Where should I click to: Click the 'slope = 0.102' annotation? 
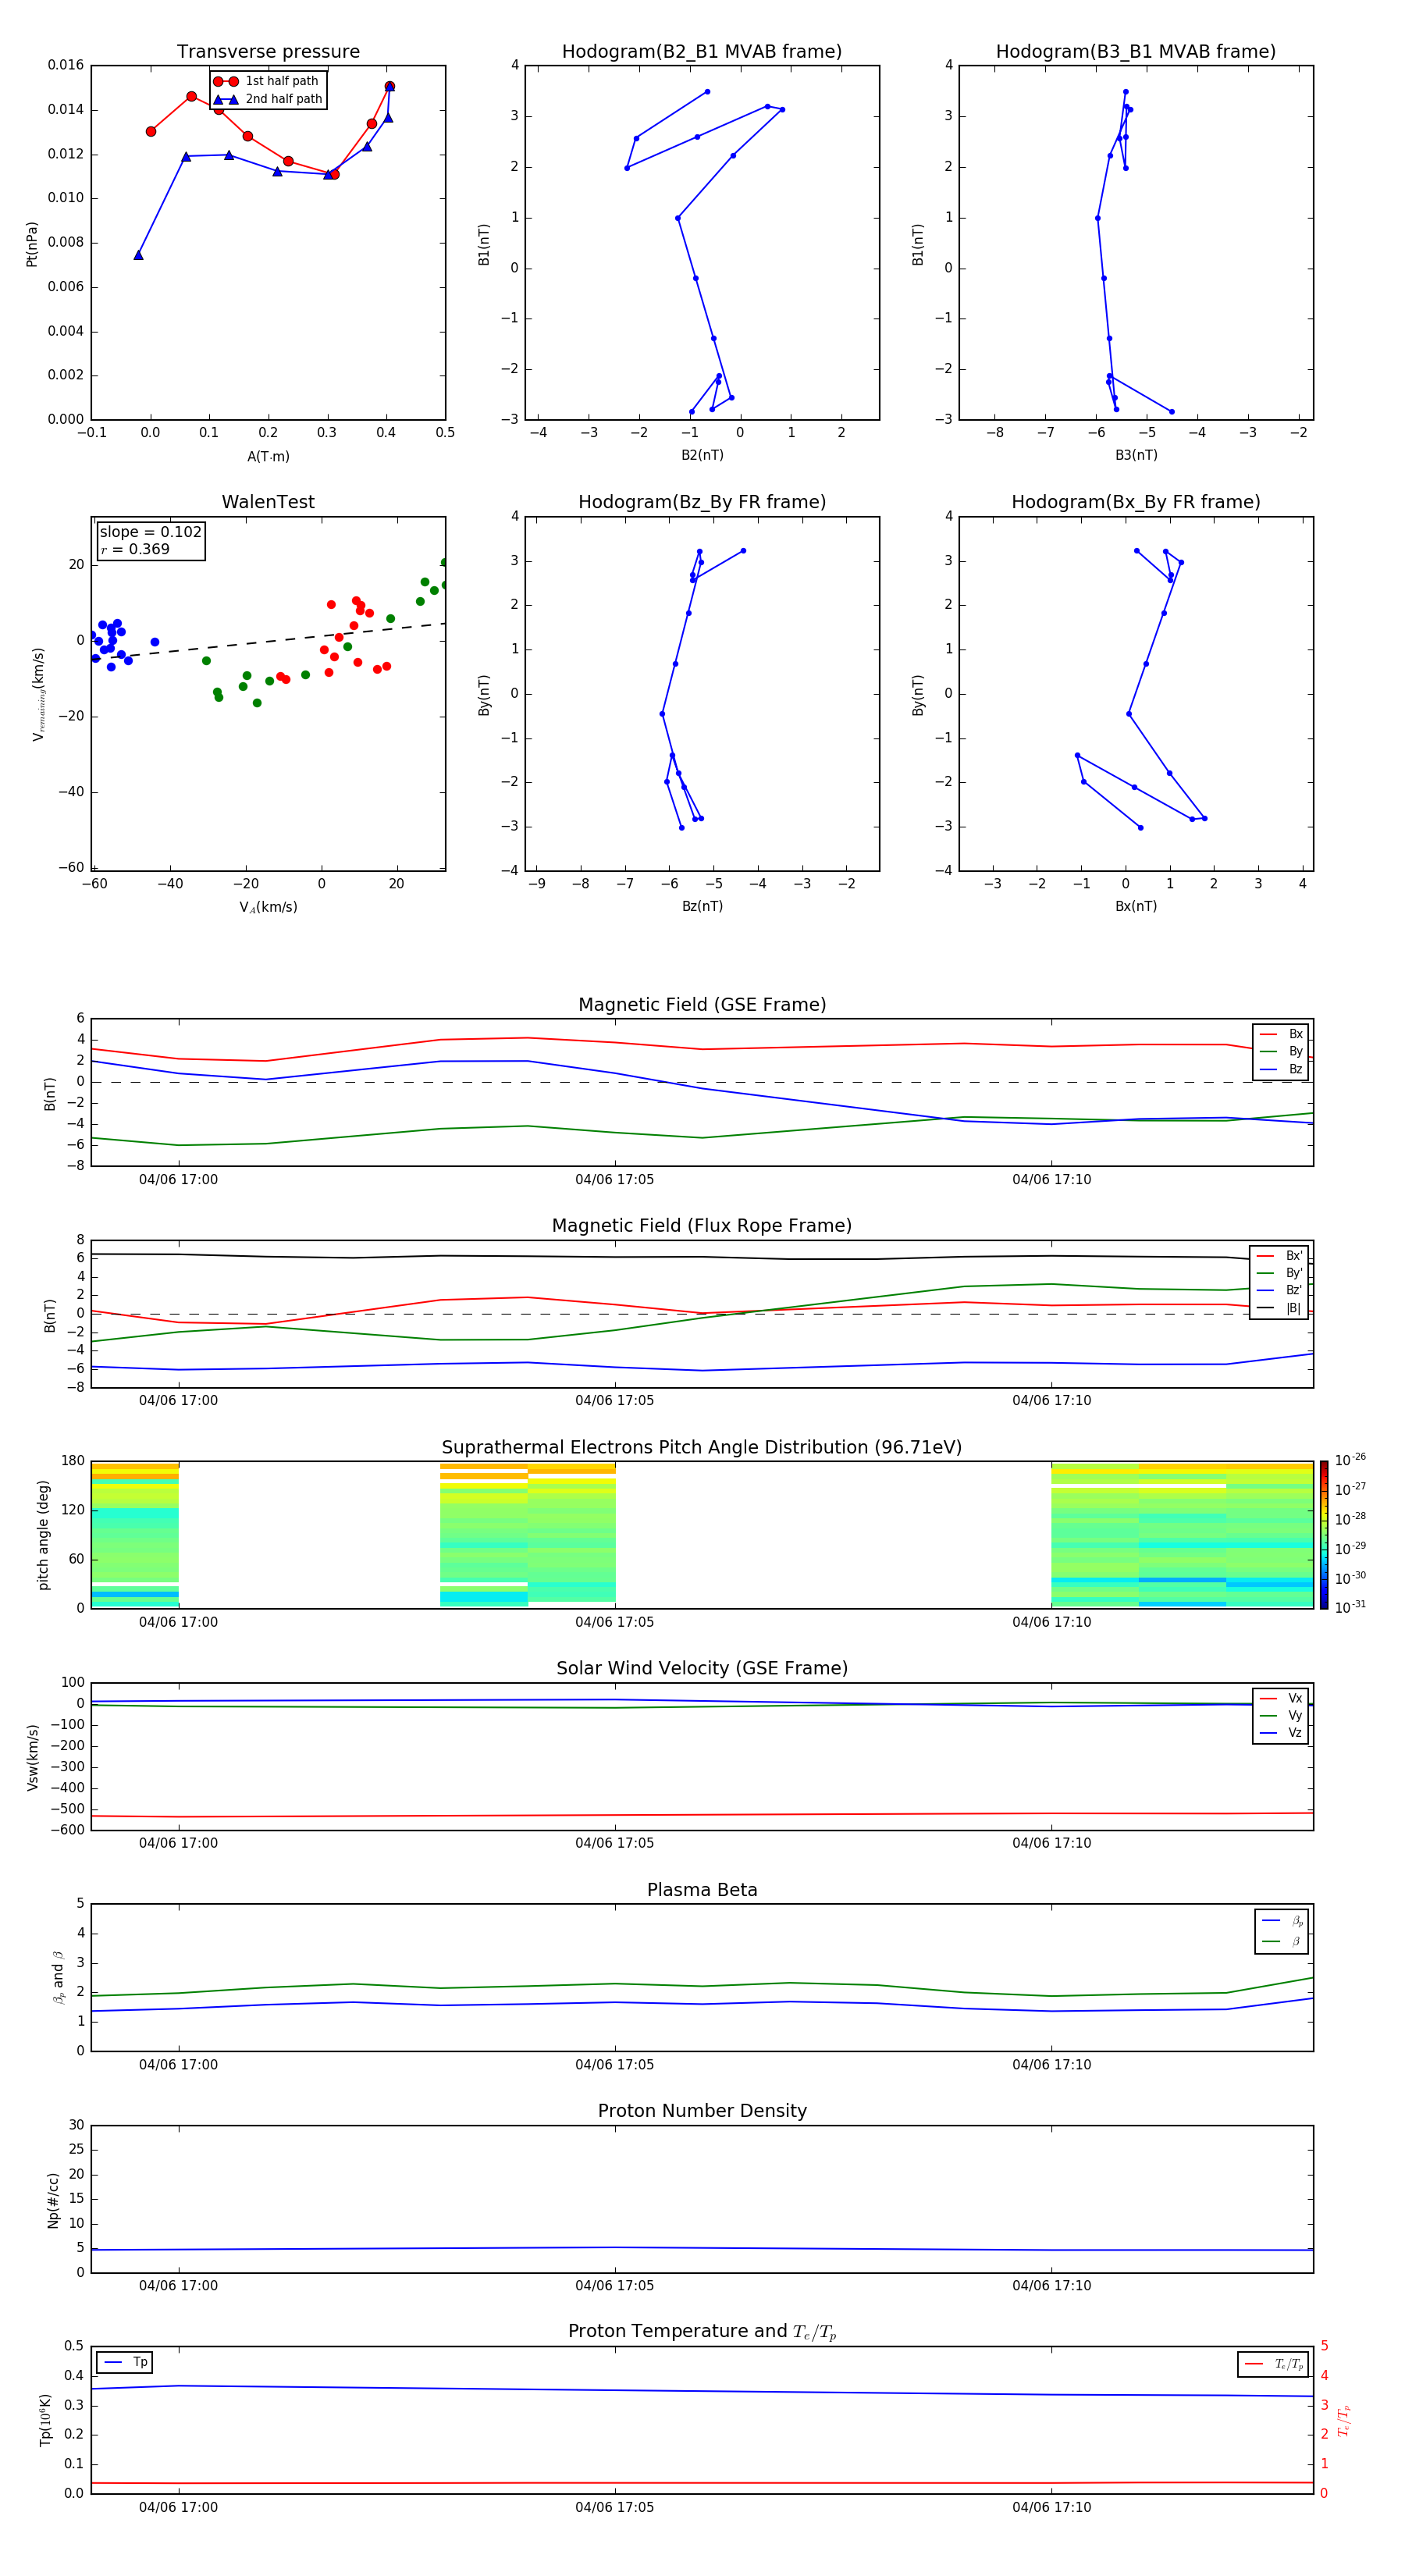[x=151, y=532]
